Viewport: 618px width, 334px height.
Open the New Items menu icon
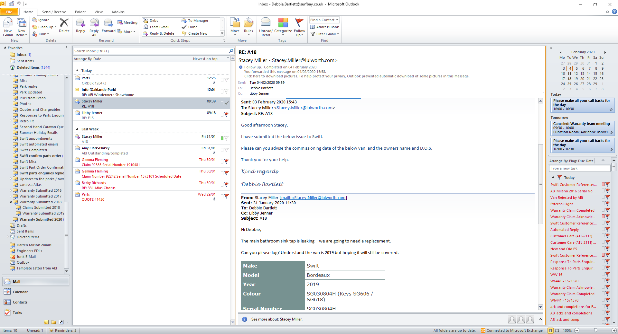pyautogui.click(x=21, y=27)
